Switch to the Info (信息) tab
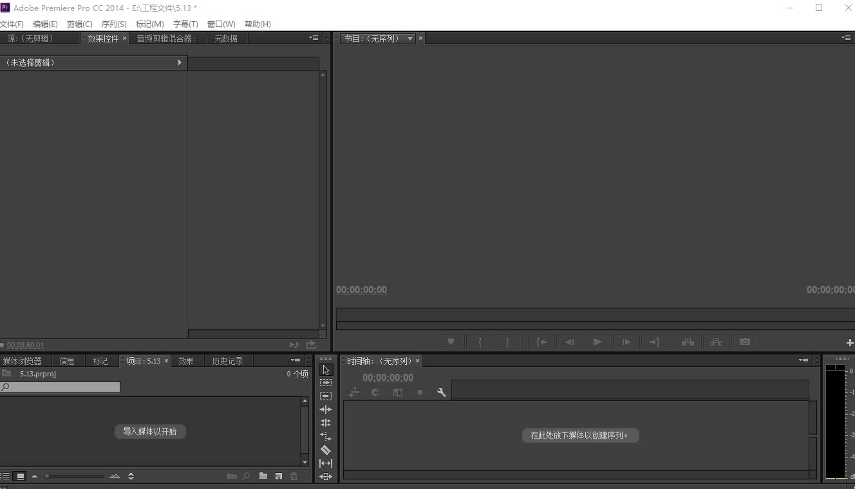855x489 pixels. (x=67, y=361)
